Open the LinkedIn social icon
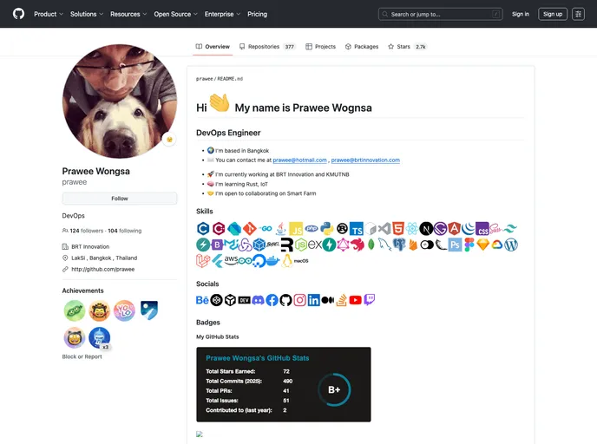Image resolution: width=597 pixels, height=444 pixels. pyautogui.click(x=314, y=300)
